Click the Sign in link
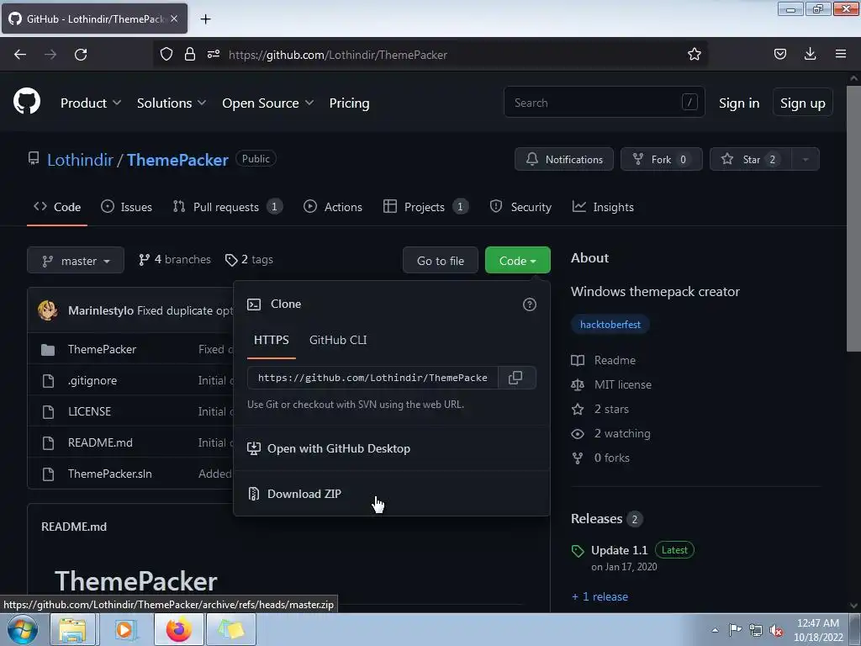The height and width of the screenshot is (646, 861). pos(739,103)
